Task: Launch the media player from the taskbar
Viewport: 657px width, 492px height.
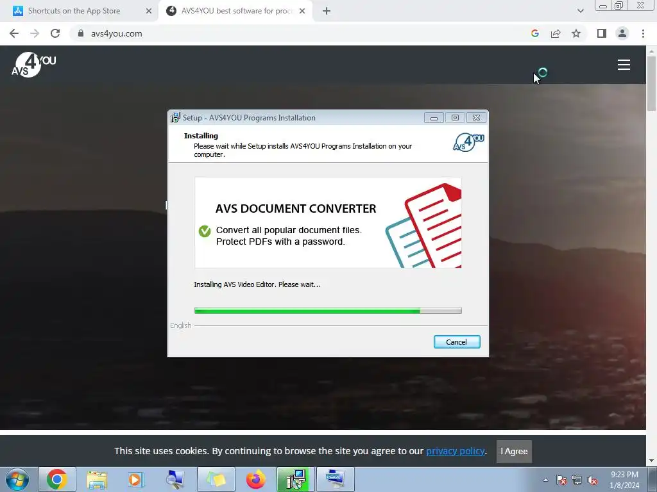Action: click(136, 479)
